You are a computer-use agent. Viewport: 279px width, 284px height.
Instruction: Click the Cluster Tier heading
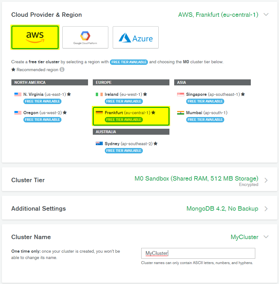pyautogui.click(x=28, y=180)
